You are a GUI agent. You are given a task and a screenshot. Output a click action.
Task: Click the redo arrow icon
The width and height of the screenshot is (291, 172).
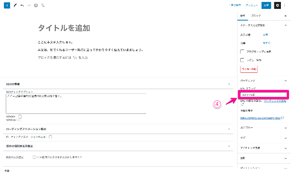(x=29, y=5)
